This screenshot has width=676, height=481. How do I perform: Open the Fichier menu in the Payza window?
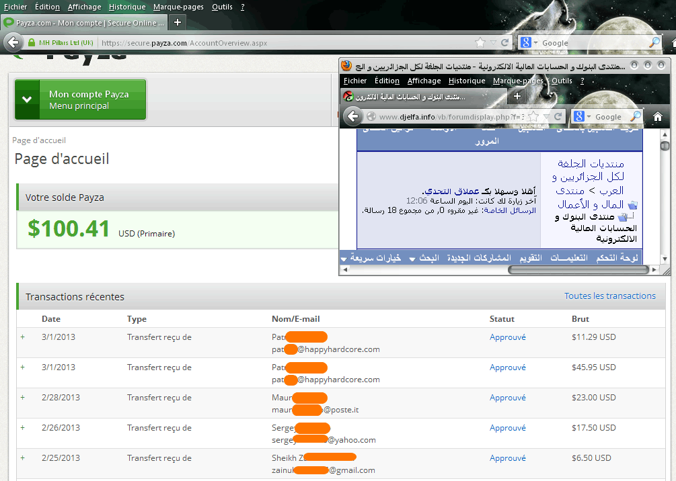coord(15,7)
